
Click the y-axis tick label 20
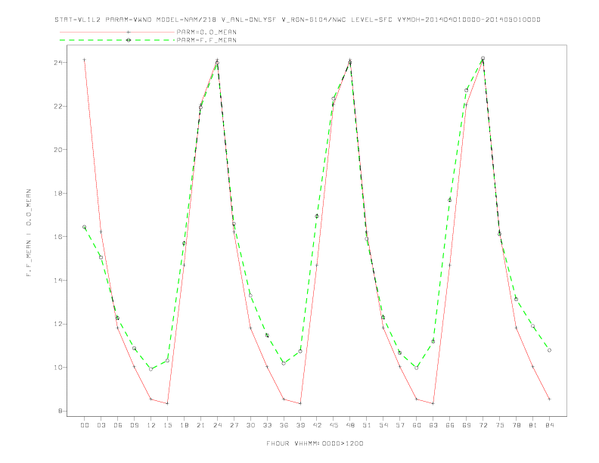57,149
